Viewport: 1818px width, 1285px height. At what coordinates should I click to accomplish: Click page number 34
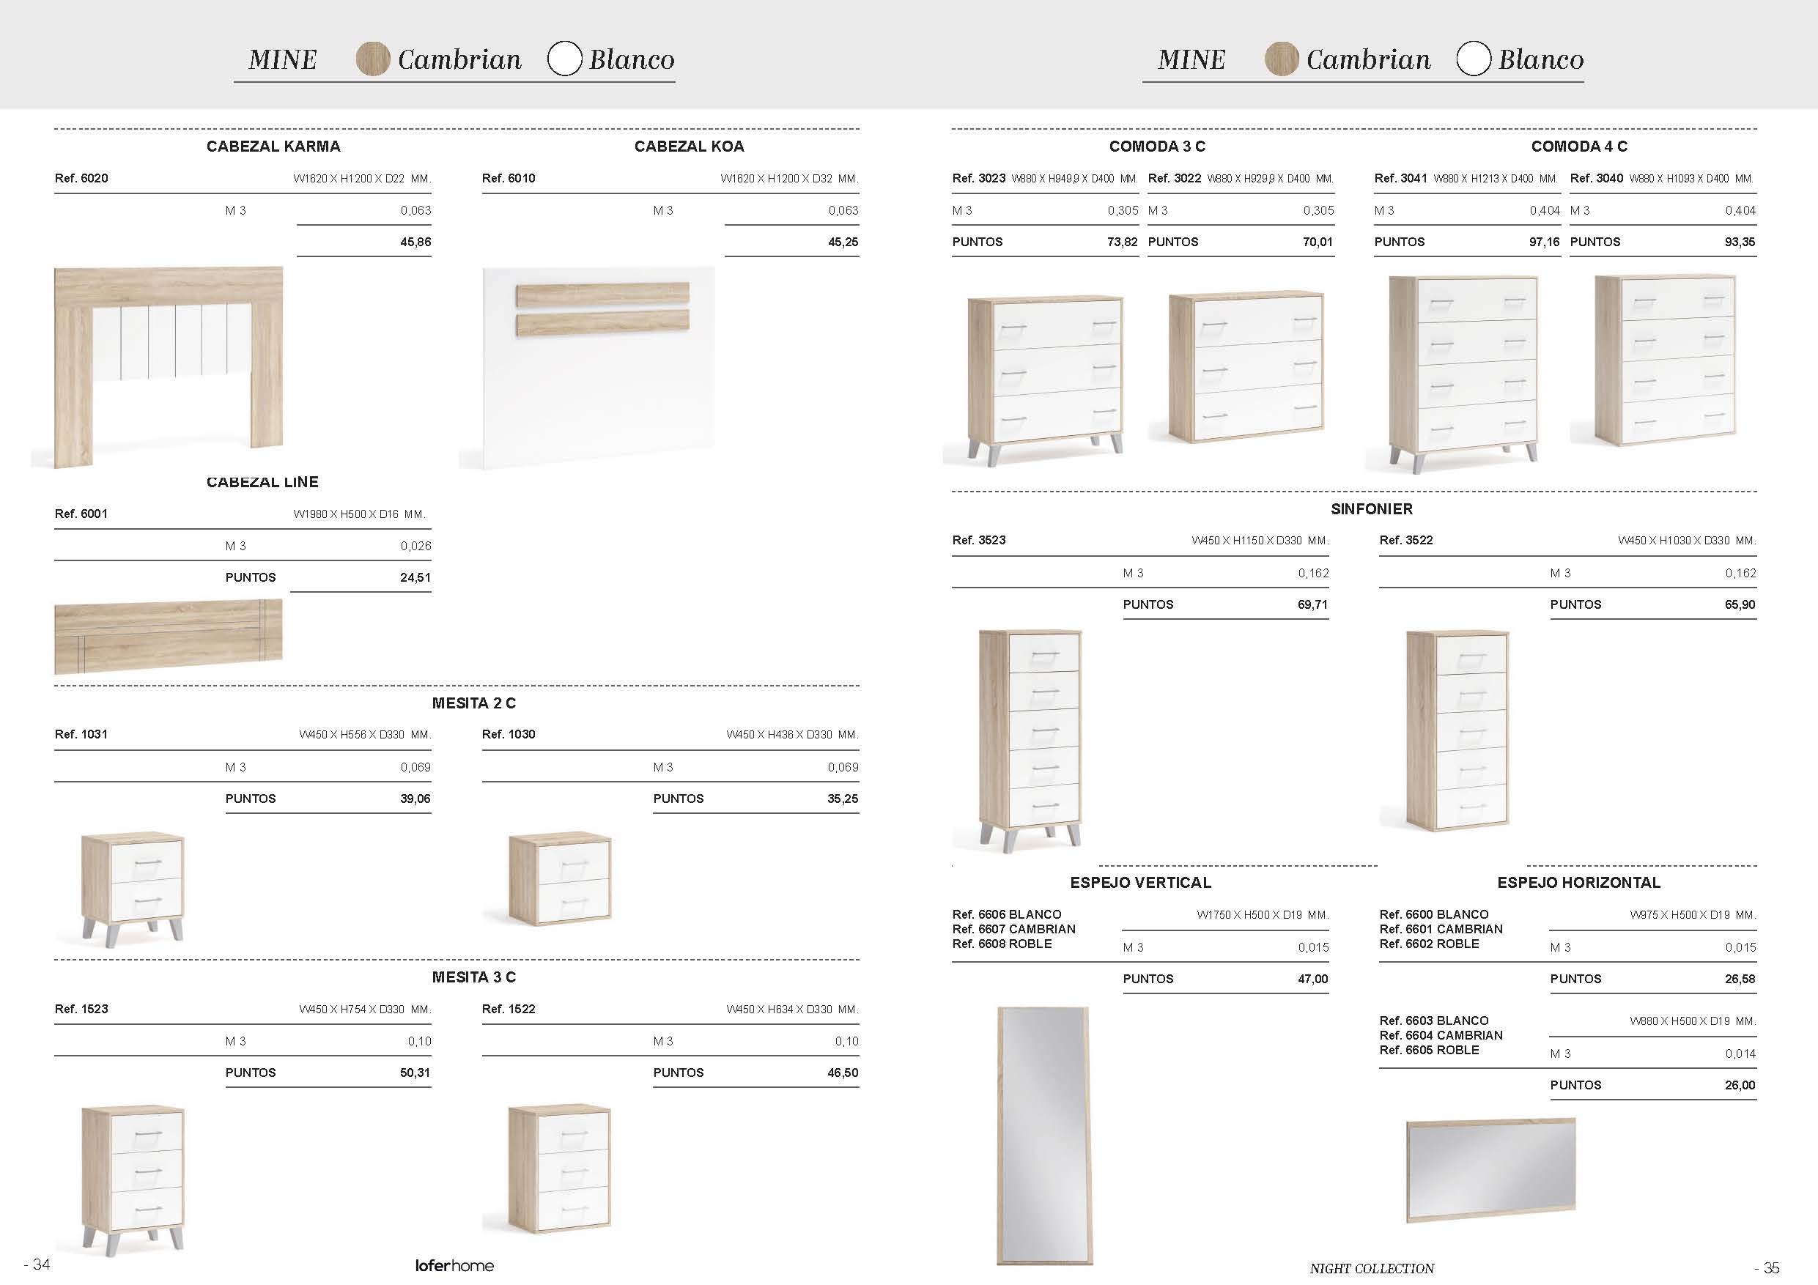click(37, 1264)
